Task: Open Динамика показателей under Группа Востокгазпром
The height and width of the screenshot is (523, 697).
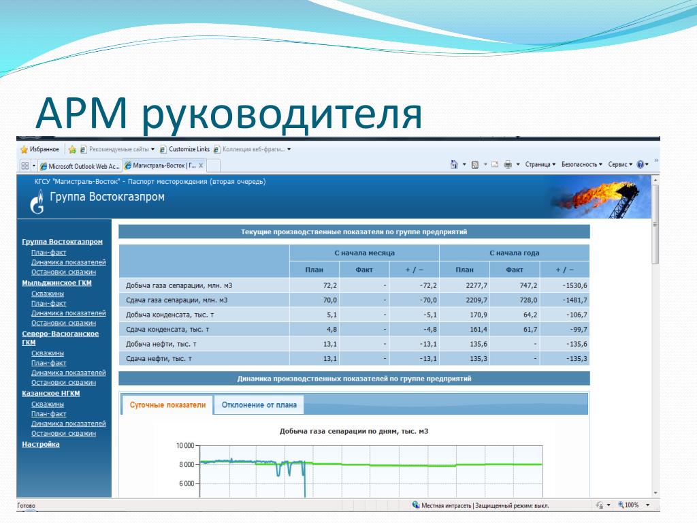Action: coord(69,262)
